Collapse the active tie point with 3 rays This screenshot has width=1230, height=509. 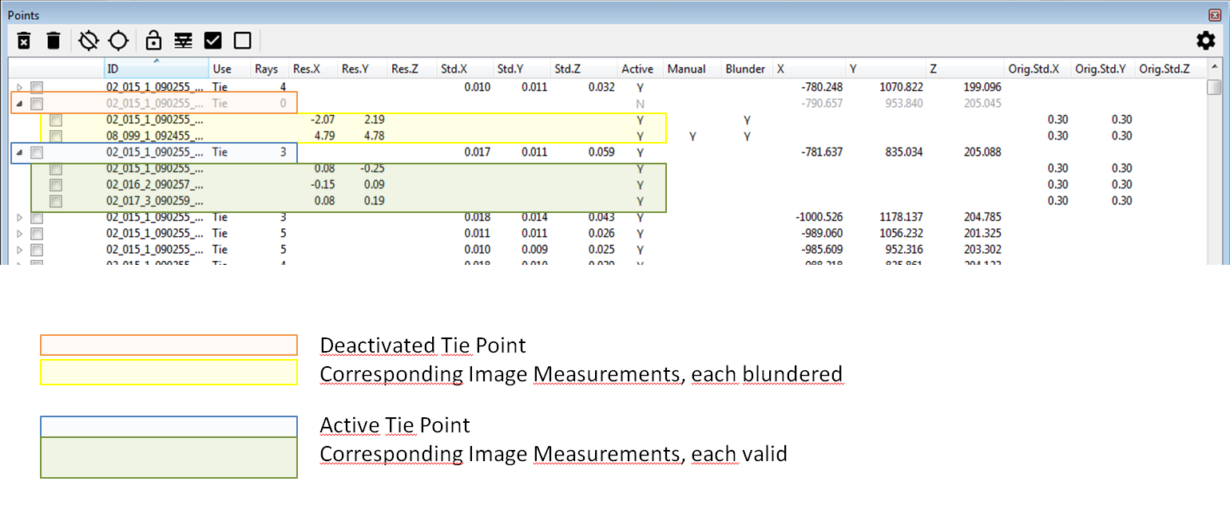(x=19, y=152)
